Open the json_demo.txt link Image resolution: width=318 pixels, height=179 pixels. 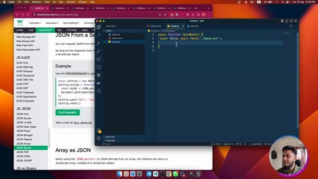pyautogui.click(x=83, y=123)
